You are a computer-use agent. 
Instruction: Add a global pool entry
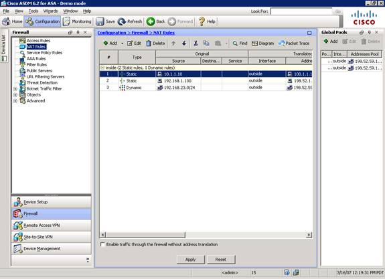(331, 41)
